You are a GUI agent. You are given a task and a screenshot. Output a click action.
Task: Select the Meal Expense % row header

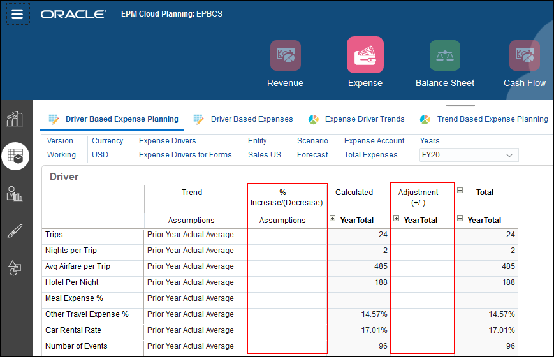[93, 300]
